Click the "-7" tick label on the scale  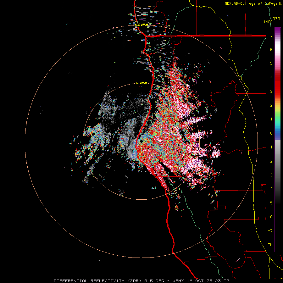pyautogui.click(x=270, y=231)
